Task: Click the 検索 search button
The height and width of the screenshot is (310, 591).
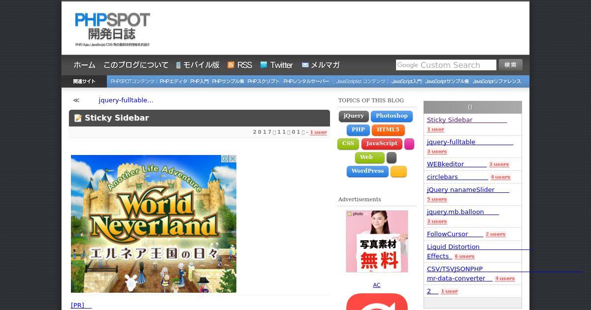Action: click(x=510, y=65)
